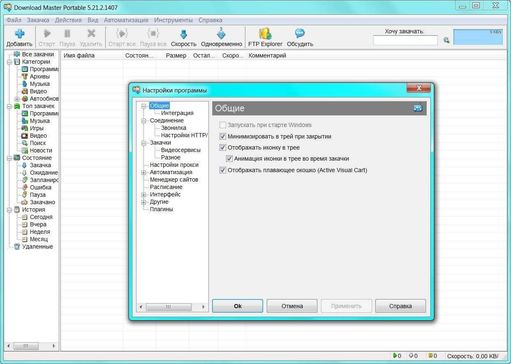Screen dimensions: 511x364
Task: Expand Другие node in settings tree
Action: [144, 202]
